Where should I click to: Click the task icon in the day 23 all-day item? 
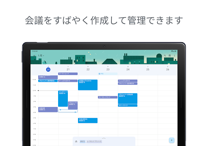coord(100,74)
